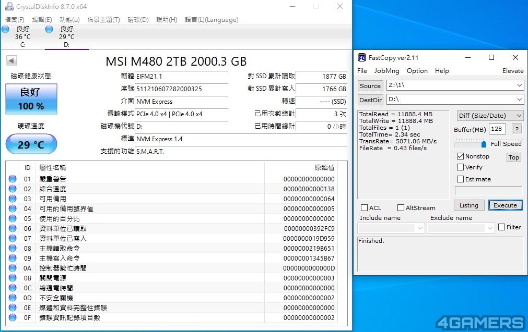Image resolution: width=528 pixels, height=332 pixels.
Task: Click the Elevate link in FastCopy
Action: click(513, 71)
